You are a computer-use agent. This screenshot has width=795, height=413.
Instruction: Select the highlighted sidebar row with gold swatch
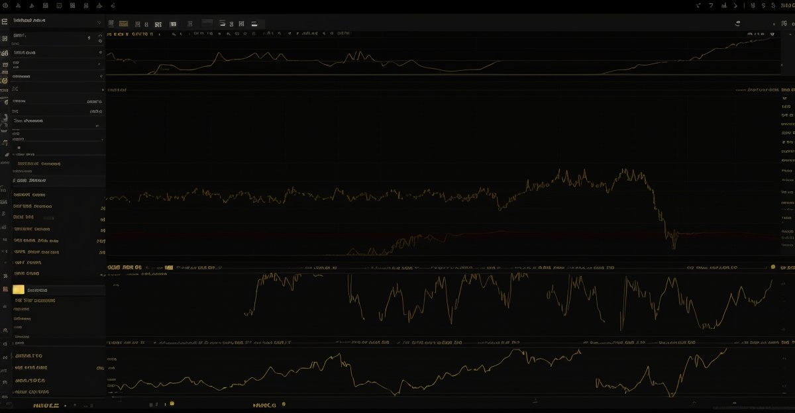pos(58,290)
